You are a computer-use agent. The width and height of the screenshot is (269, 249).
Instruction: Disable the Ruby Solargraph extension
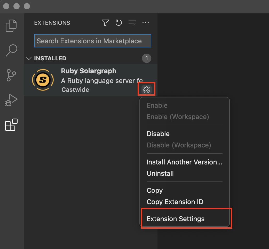click(x=158, y=134)
